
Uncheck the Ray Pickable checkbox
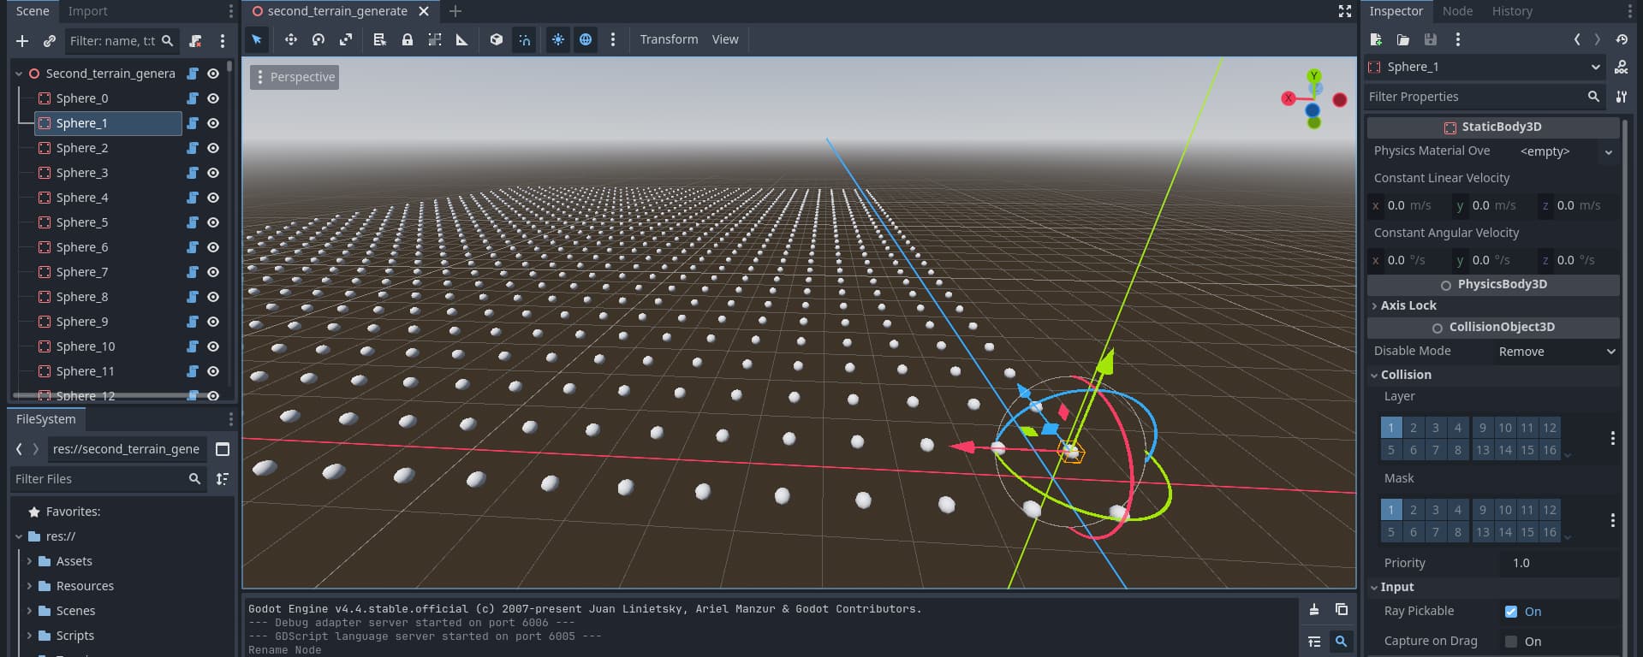point(1511,612)
